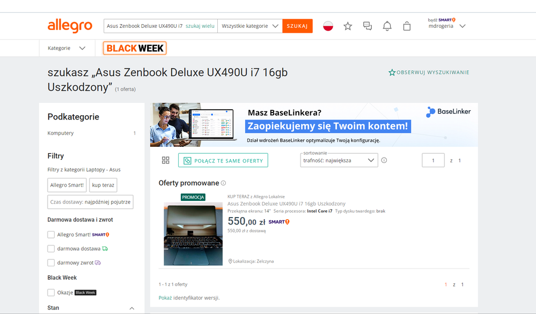The height and width of the screenshot is (314, 536).
Task: Click the sorting info icon
Action: pyautogui.click(x=384, y=160)
